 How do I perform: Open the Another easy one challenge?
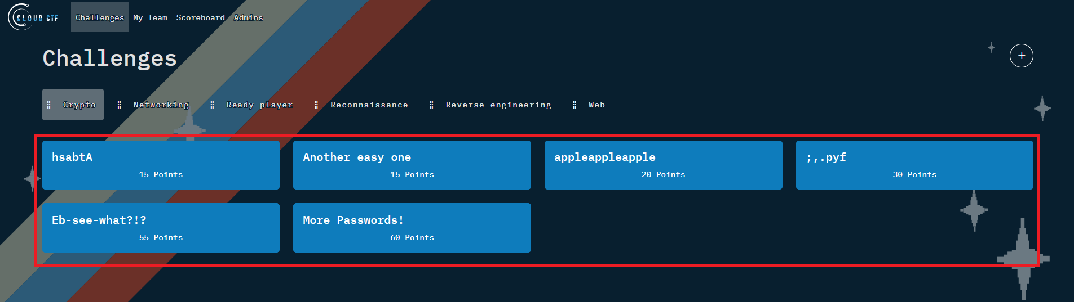point(412,165)
